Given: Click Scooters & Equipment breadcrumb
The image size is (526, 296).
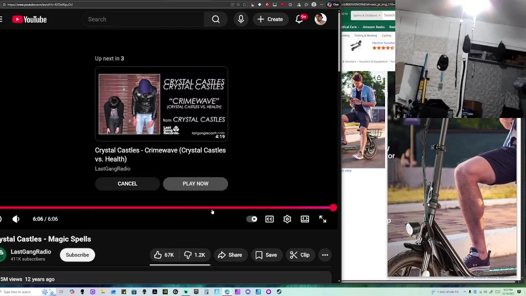Looking at the screenshot, I should pyautogui.click(x=373, y=61).
